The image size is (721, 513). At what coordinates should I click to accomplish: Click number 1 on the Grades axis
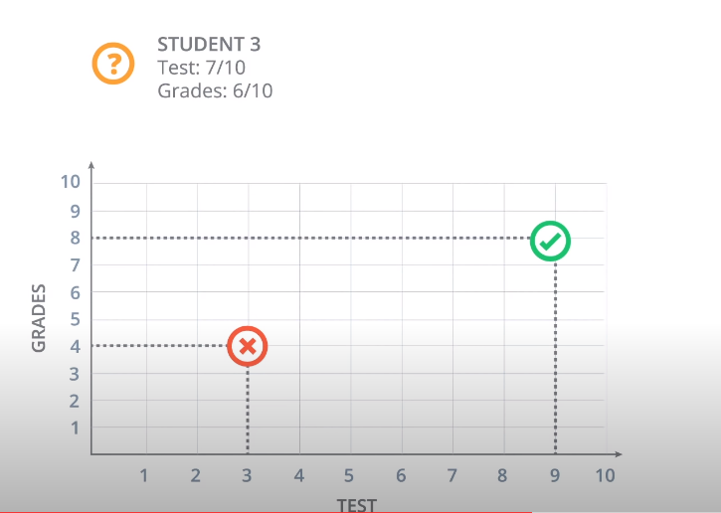pyautogui.click(x=73, y=427)
